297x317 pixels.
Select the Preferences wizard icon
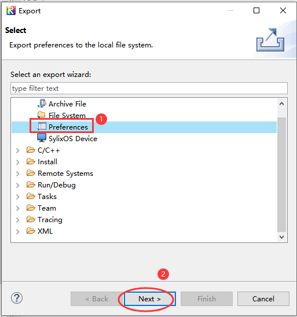42,127
